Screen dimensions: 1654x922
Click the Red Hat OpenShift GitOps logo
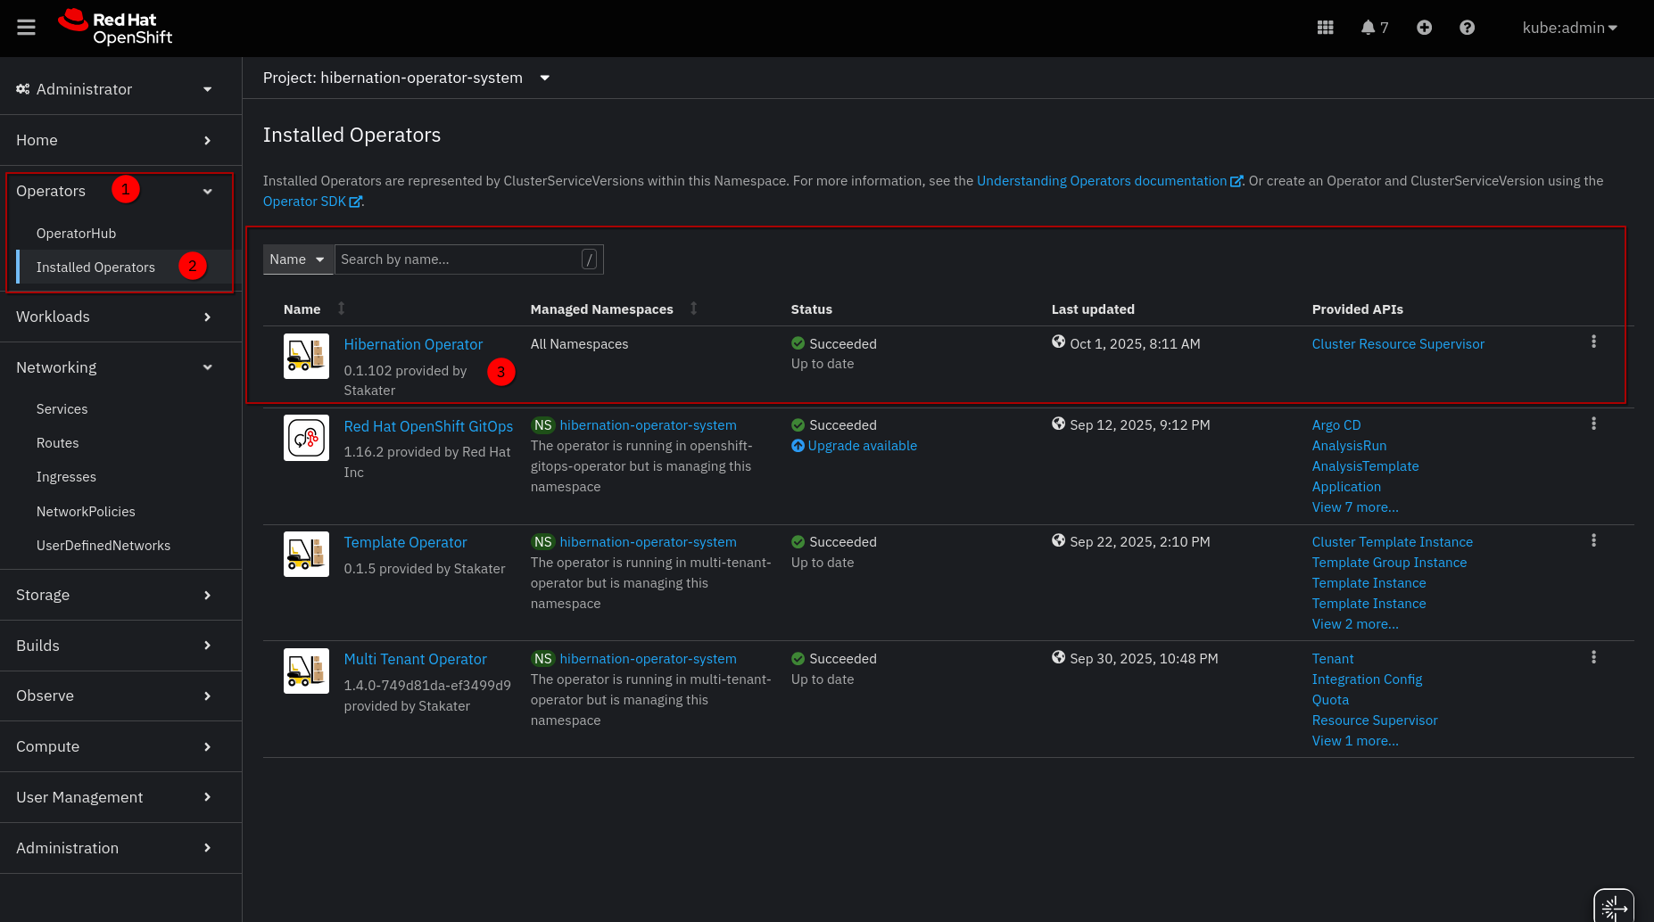[306, 438]
